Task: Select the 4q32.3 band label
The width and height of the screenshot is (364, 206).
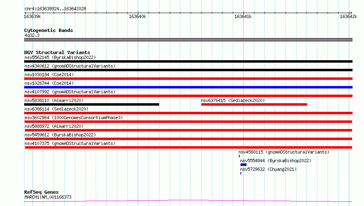Action: (x=32, y=35)
